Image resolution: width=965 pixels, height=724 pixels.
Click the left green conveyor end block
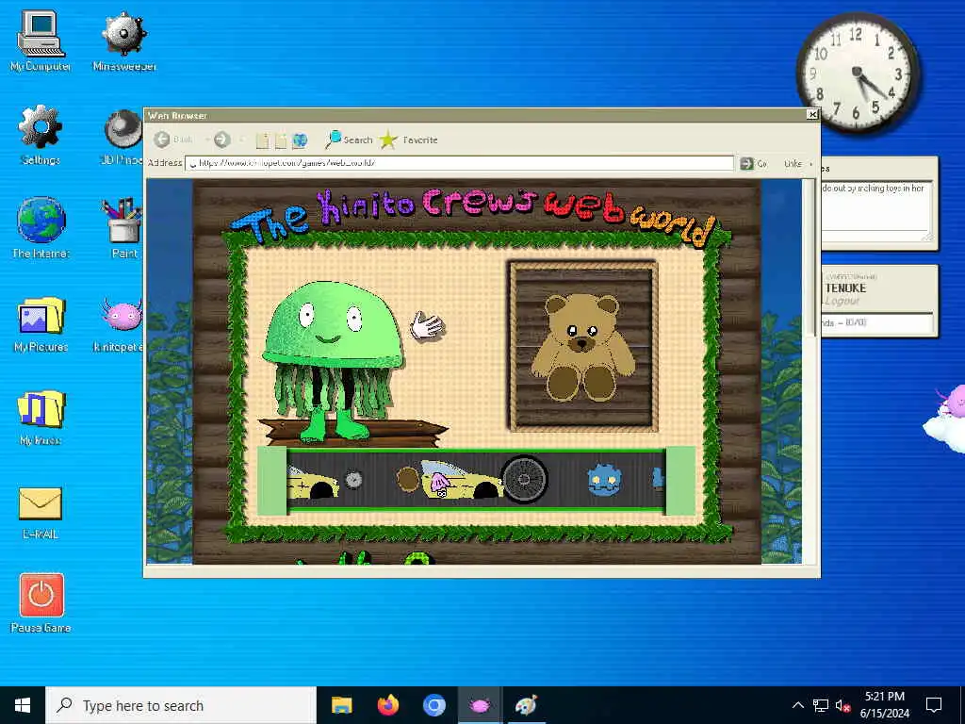tap(271, 481)
